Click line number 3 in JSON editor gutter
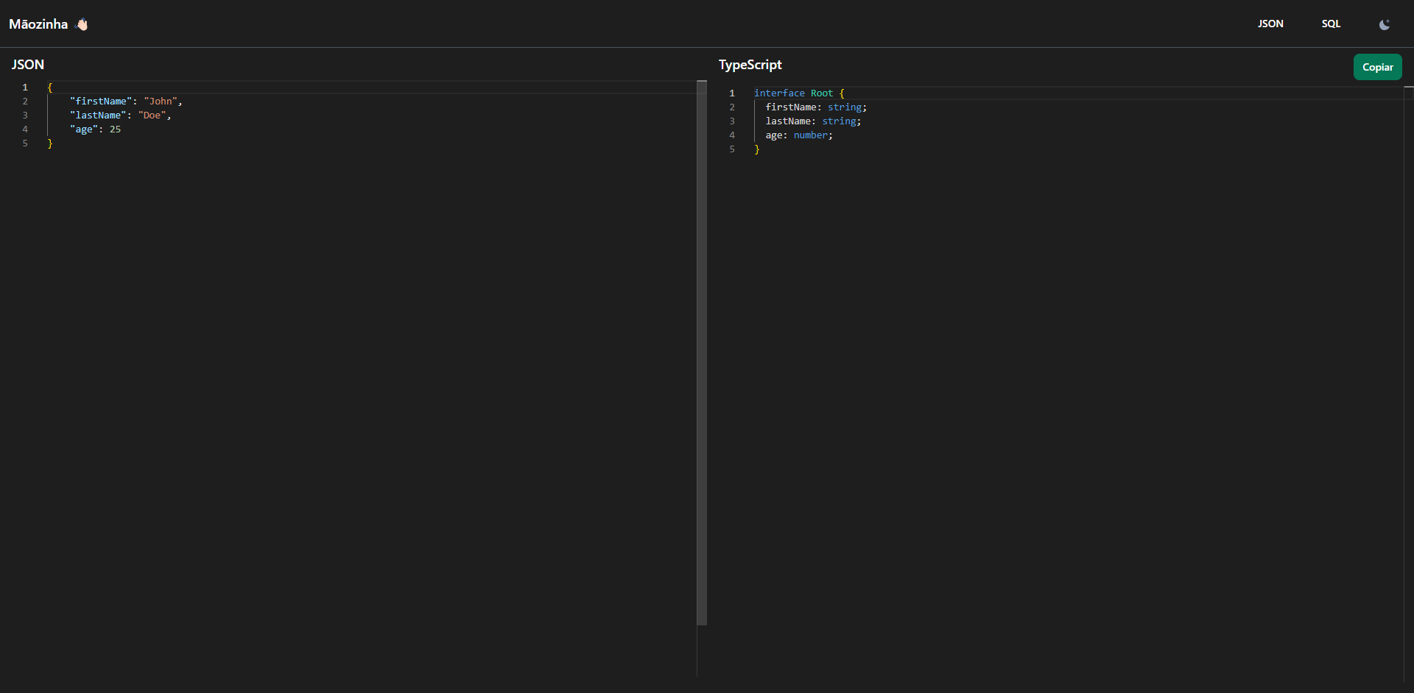The height and width of the screenshot is (693, 1414). pos(25,115)
